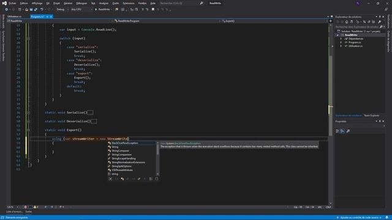Click Categorized view icon in Propriétés panel
Viewport: 392px width, 220px height.
pos(337,131)
